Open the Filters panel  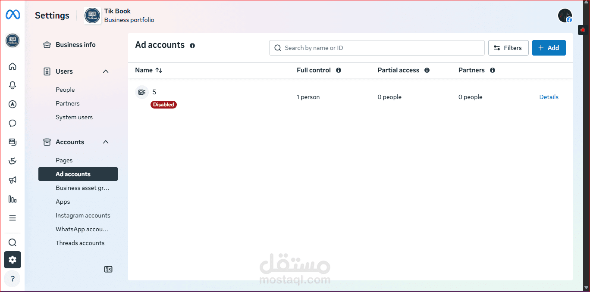[508, 47]
